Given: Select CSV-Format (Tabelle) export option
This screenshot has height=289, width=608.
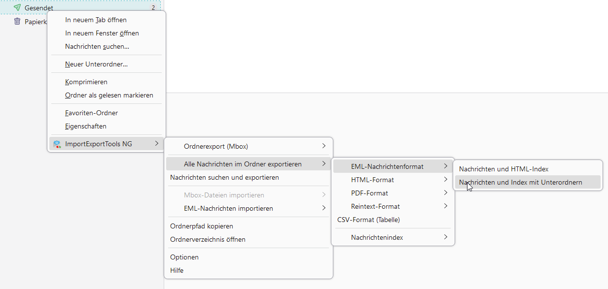Looking at the screenshot, I should [368, 220].
